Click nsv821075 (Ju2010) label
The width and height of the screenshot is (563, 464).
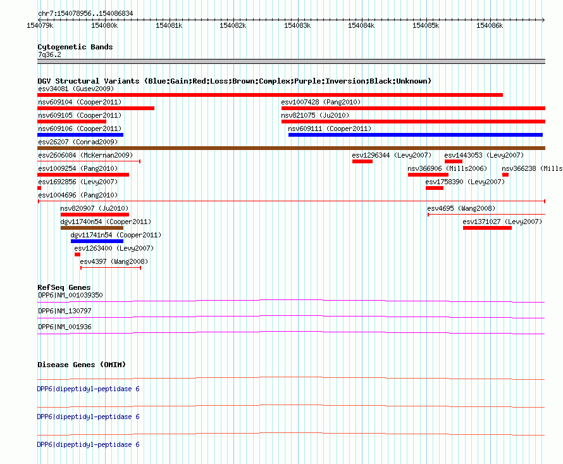(x=315, y=115)
